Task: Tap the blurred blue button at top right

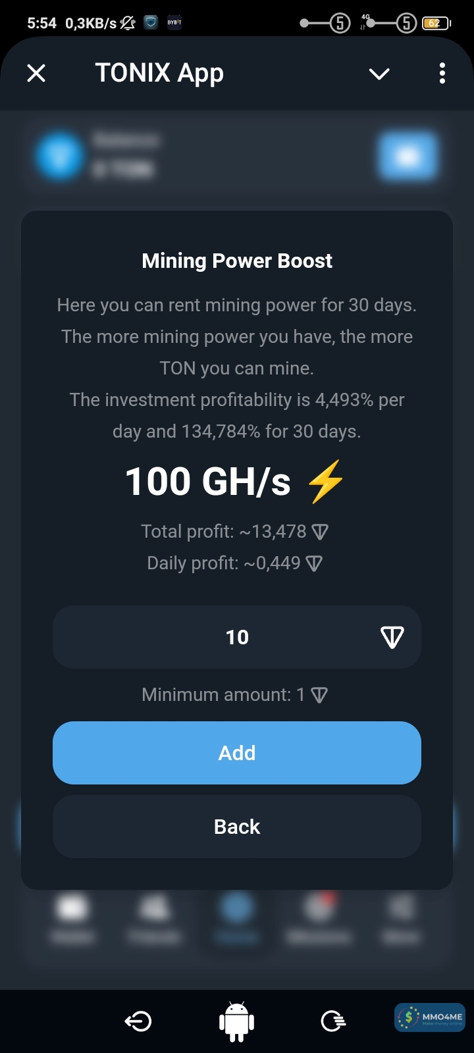Action: (x=408, y=156)
